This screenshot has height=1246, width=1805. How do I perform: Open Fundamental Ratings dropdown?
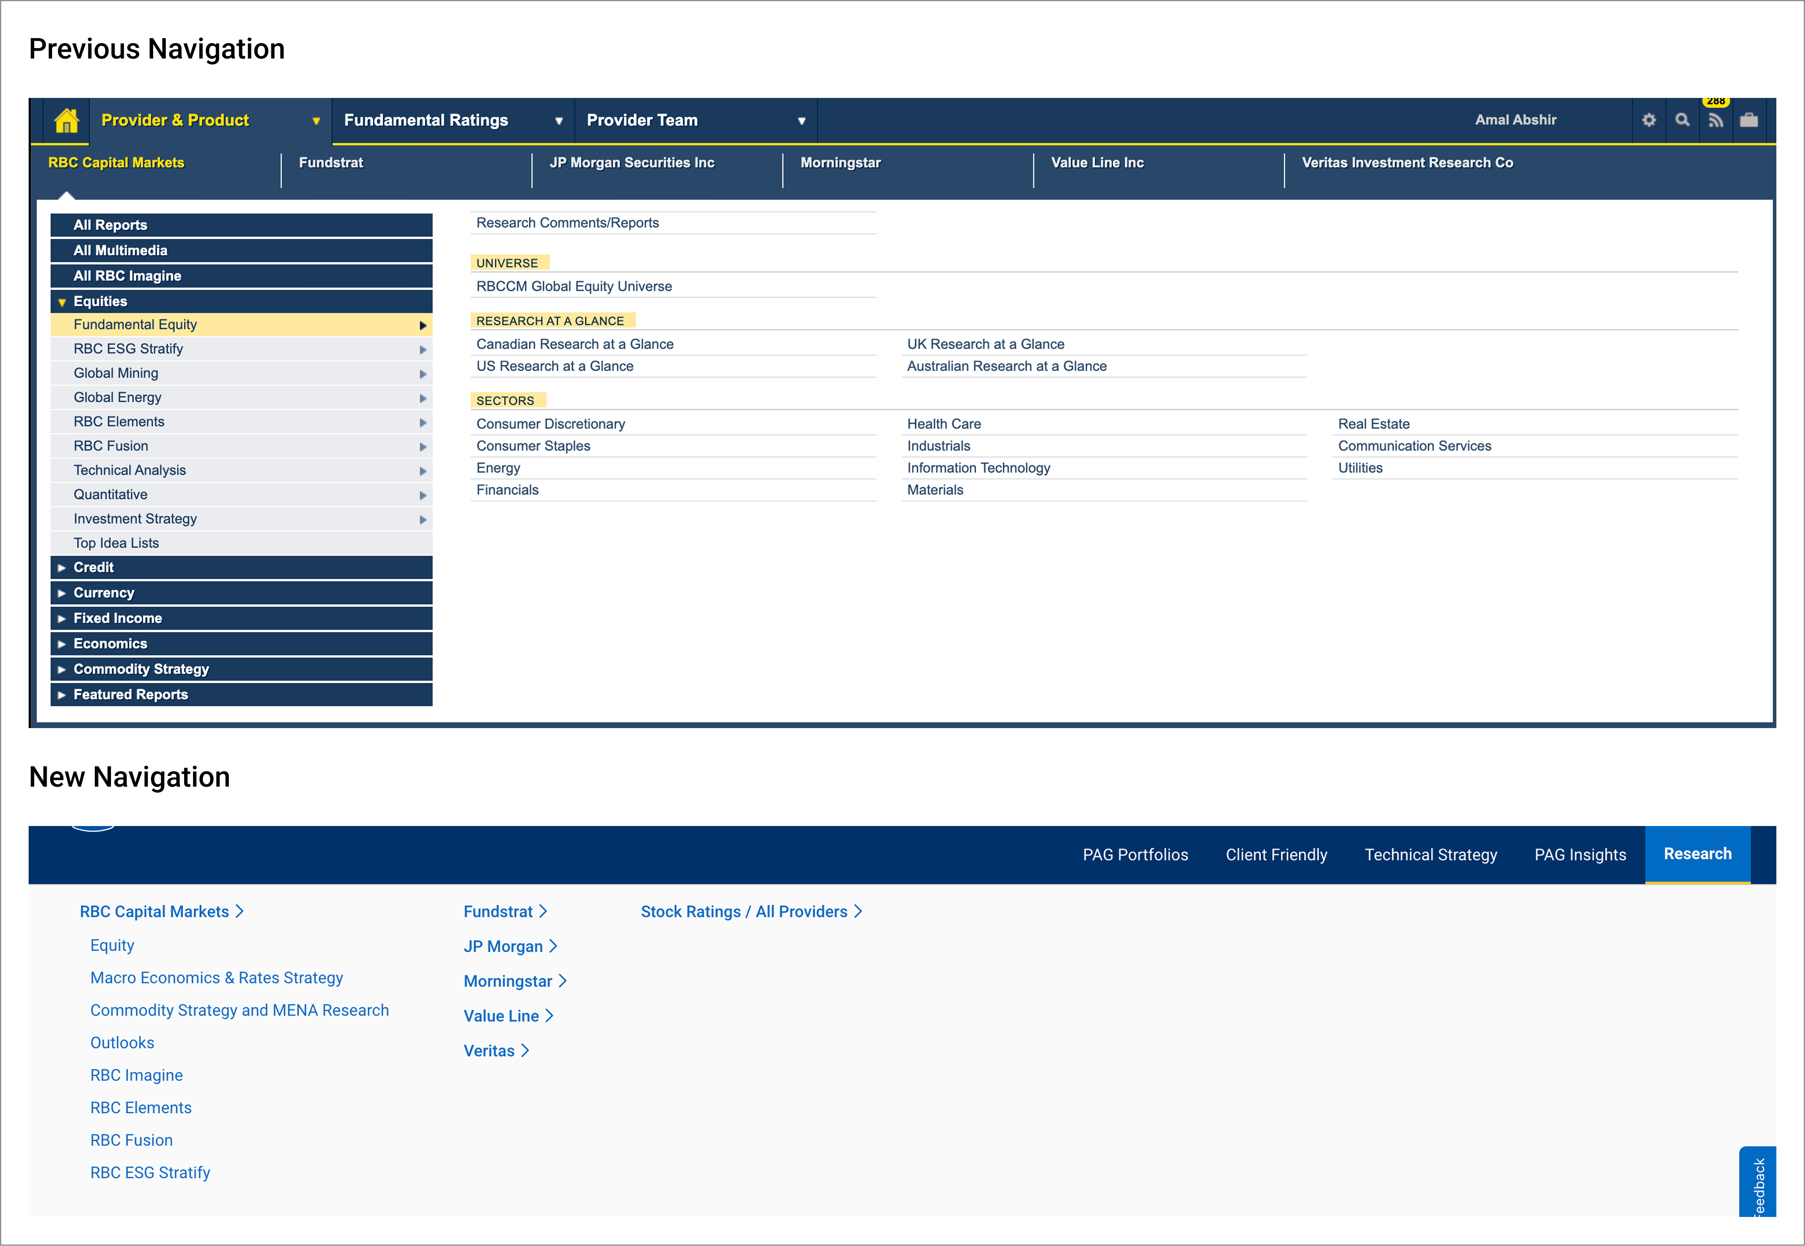coord(558,121)
